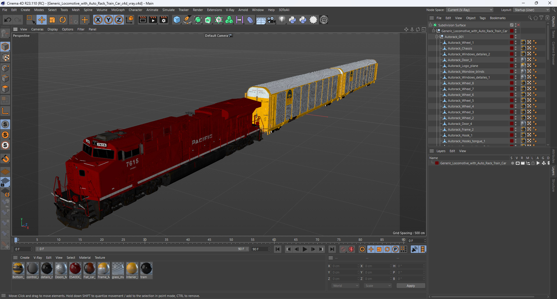This screenshot has width=557, height=299.
Task: Collapse Generic_Locomotive_with_Auto_Rack_Train_Car object node
Action: pos(434,31)
